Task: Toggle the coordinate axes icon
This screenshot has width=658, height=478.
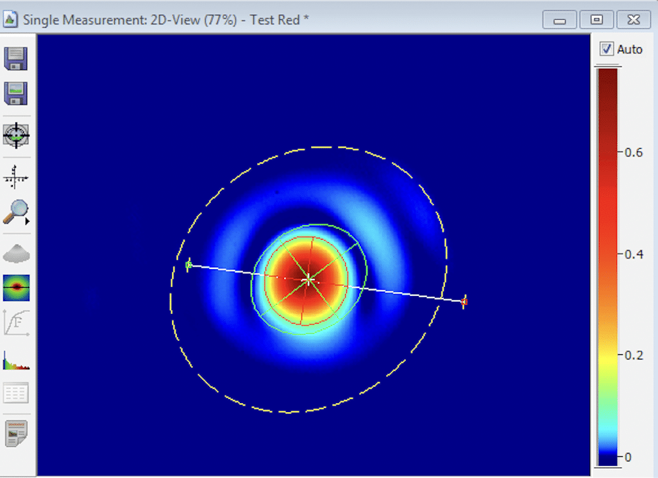Action: [15, 176]
